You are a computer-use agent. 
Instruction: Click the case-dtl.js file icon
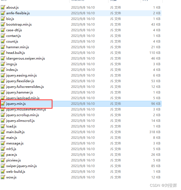coord(3,30)
